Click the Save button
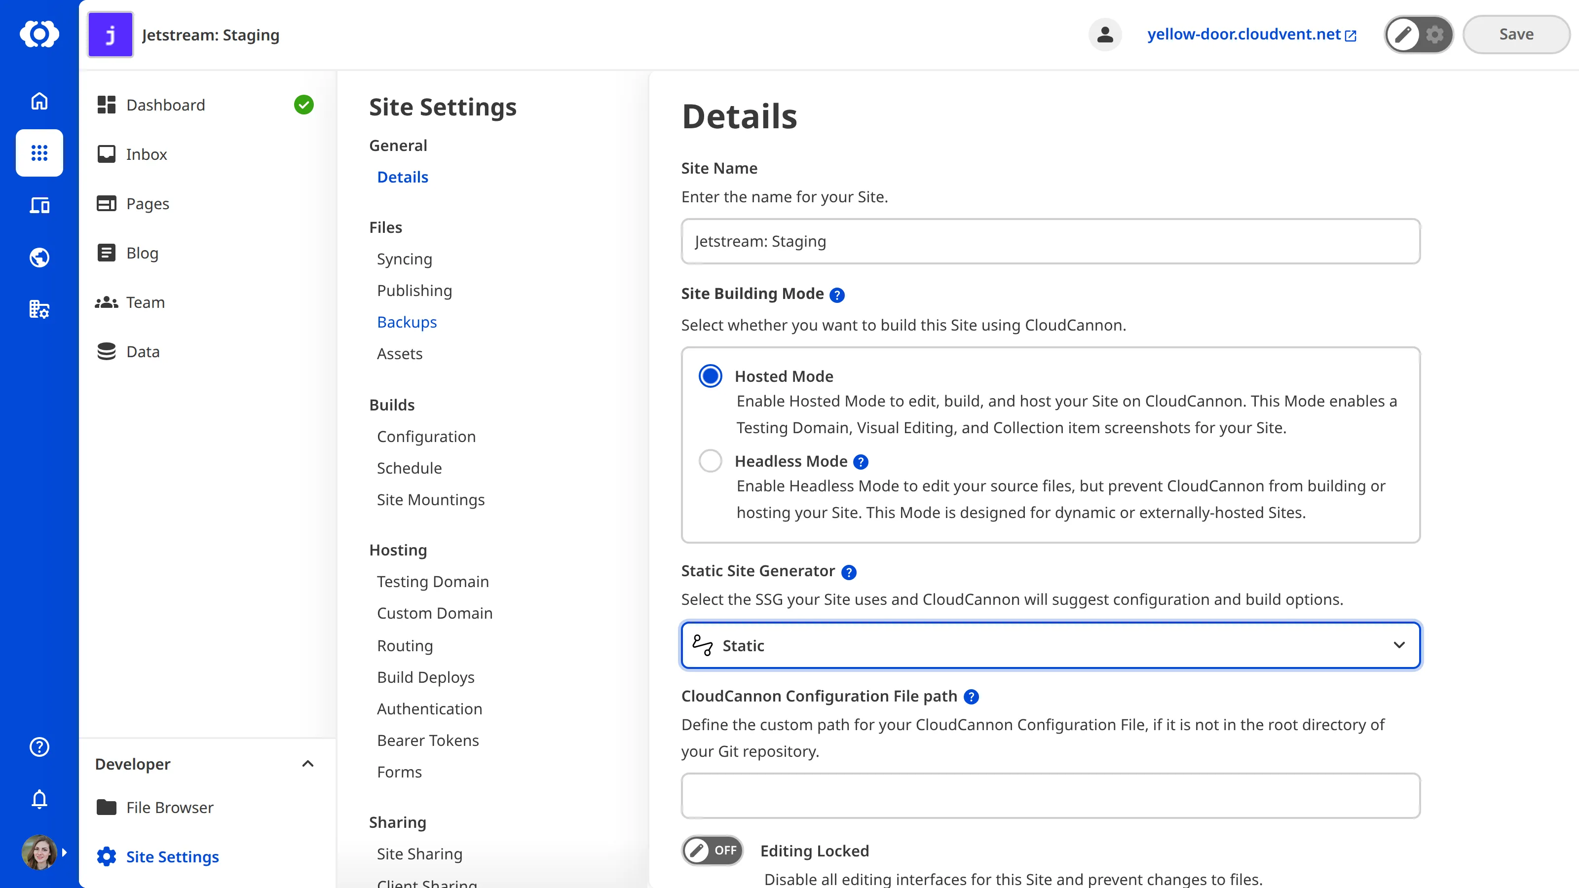This screenshot has width=1579, height=888. (1516, 35)
